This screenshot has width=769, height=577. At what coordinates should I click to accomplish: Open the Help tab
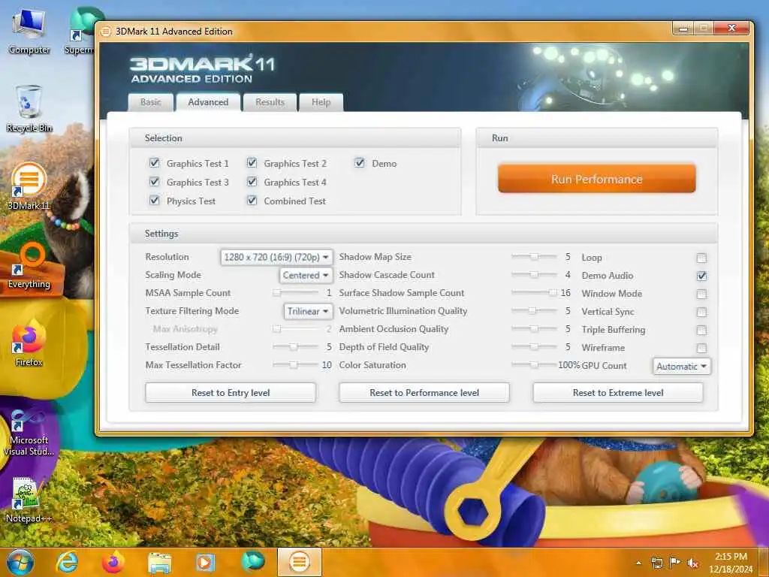pyautogui.click(x=321, y=102)
